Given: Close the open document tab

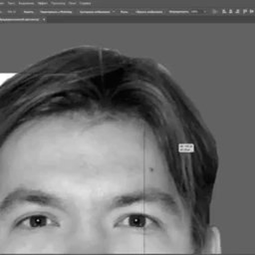Looking at the screenshot, I should click(44, 20).
